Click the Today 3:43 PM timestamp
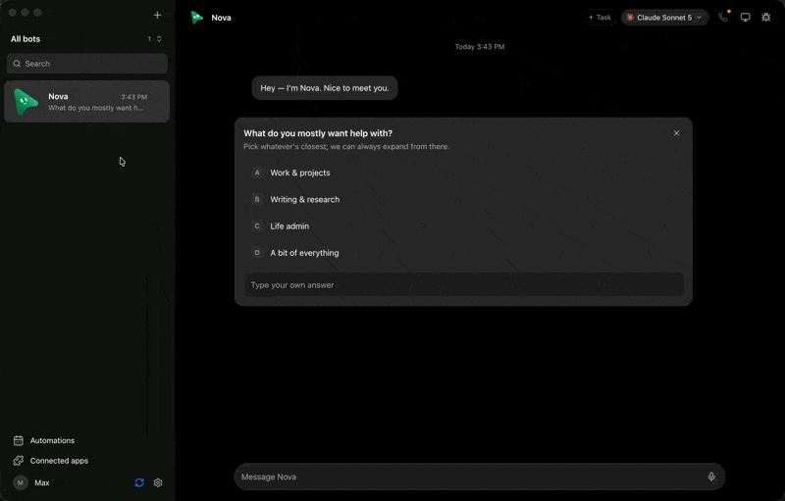Screen dimensions: 785x501 tap(480, 46)
